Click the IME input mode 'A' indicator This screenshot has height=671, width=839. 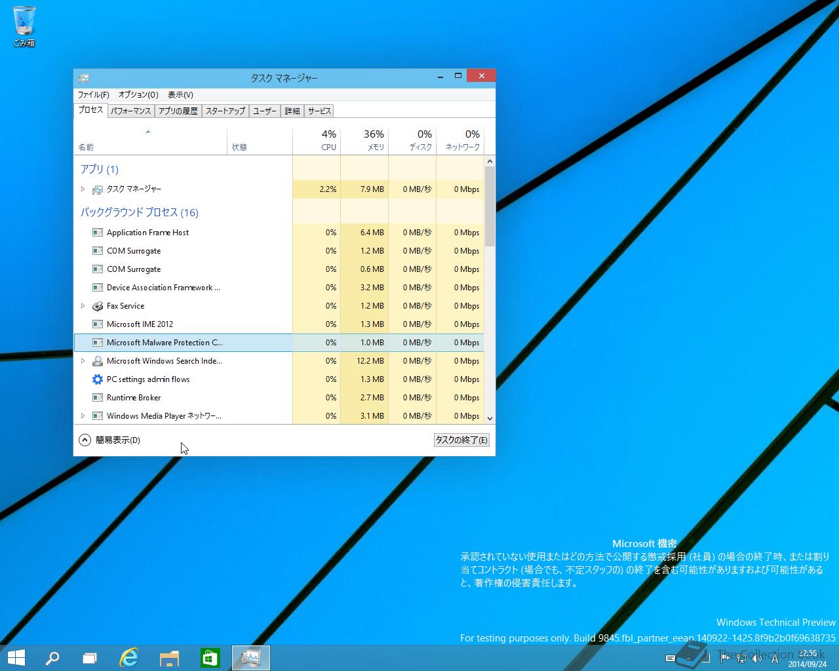[775, 658]
